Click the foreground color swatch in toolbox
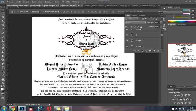This screenshot has width=196, height=111. 2,89
